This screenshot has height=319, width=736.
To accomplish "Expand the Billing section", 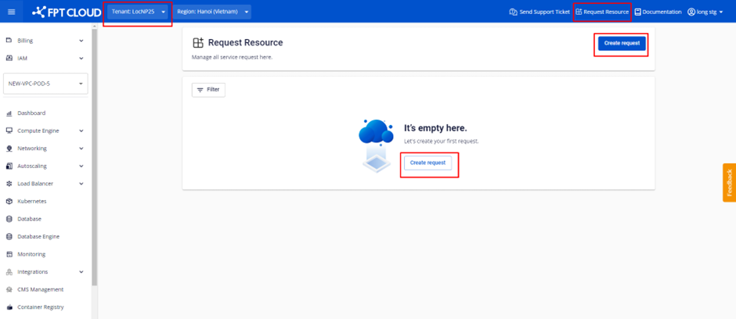I will click(x=45, y=40).
